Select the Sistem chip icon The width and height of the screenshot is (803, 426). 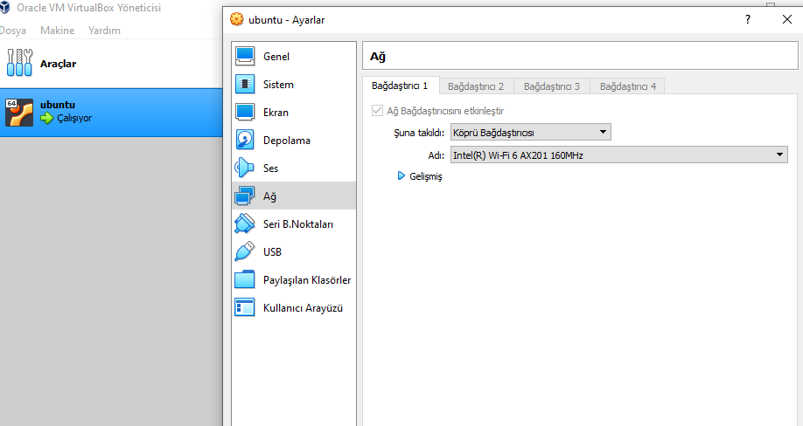[245, 85]
